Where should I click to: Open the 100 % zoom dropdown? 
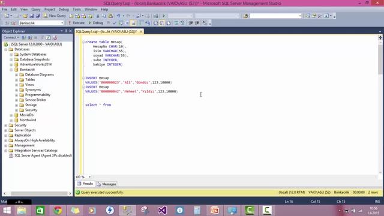coord(90,177)
